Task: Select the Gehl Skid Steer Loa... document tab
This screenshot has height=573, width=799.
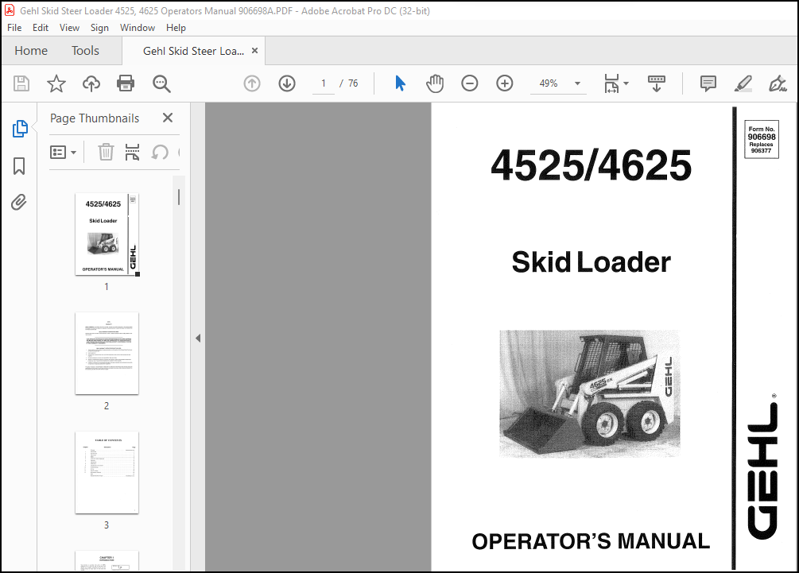Action: (x=193, y=51)
